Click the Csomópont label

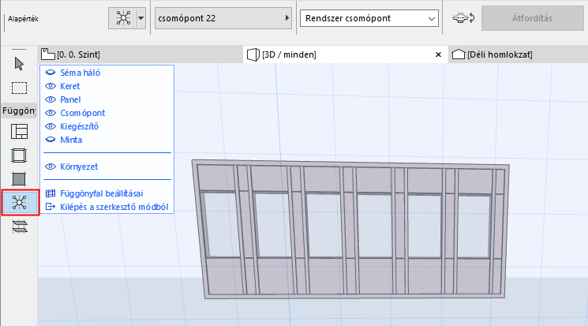tap(83, 113)
